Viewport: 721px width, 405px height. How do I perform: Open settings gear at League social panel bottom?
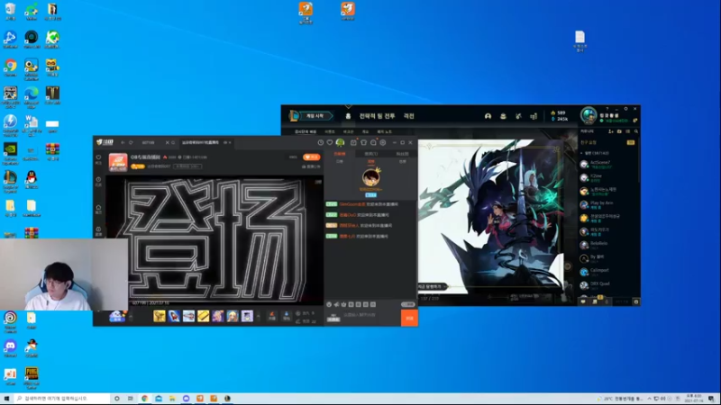636,301
